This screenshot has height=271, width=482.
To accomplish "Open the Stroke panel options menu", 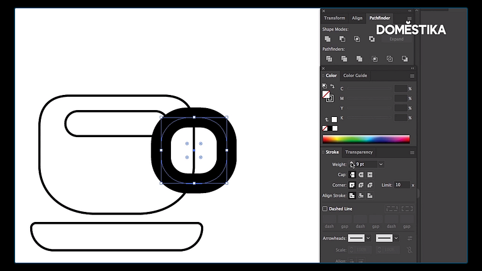I will coord(412,152).
